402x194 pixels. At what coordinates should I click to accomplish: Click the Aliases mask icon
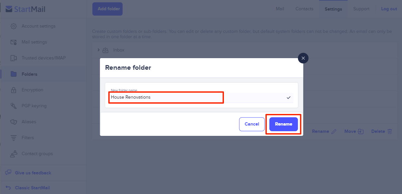14,122
